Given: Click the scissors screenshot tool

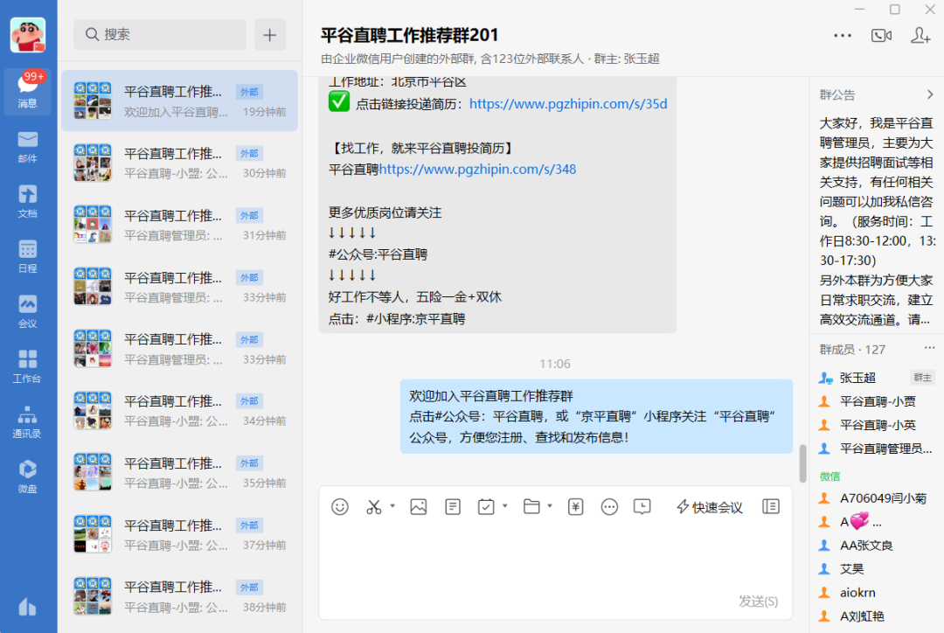Looking at the screenshot, I should click(x=374, y=507).
